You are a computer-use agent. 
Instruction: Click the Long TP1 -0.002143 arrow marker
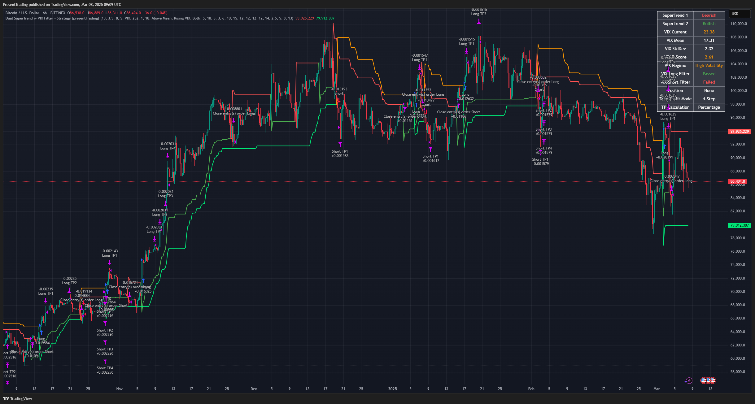click(109, 263)
